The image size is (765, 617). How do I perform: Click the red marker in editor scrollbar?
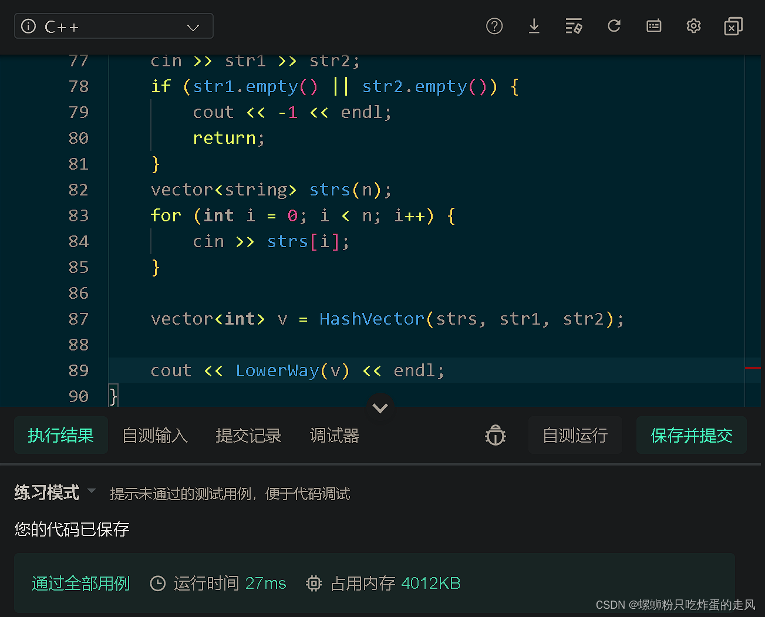point(753,368)
